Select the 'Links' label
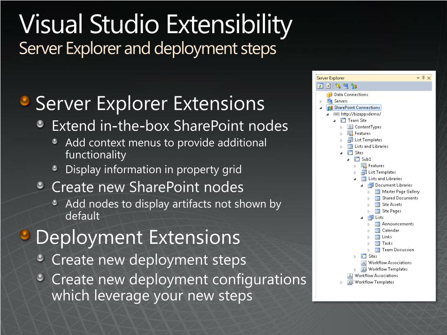Viewport: 447px width, 335px height. [x=387, y=237]
